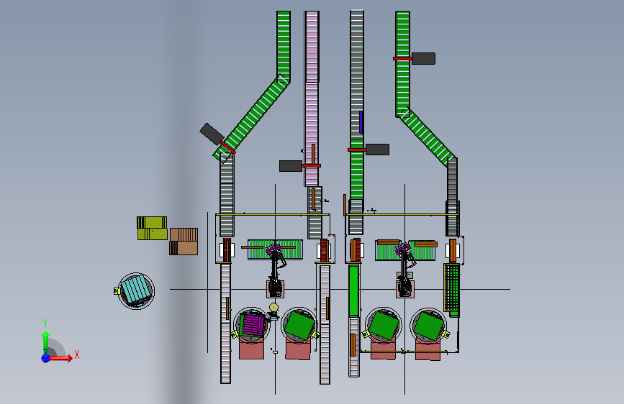This screenshot has width=624, height=404.
Task: Select the brown cardboard box stack
Action: click(184, 242)
